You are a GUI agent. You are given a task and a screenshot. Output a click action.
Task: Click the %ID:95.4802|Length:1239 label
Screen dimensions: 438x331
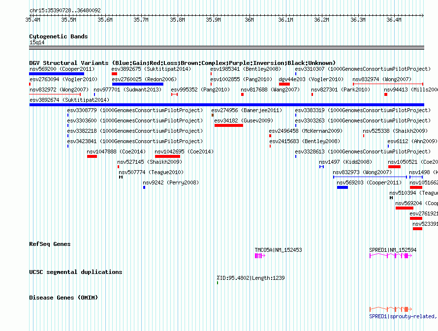coord(250,278)
